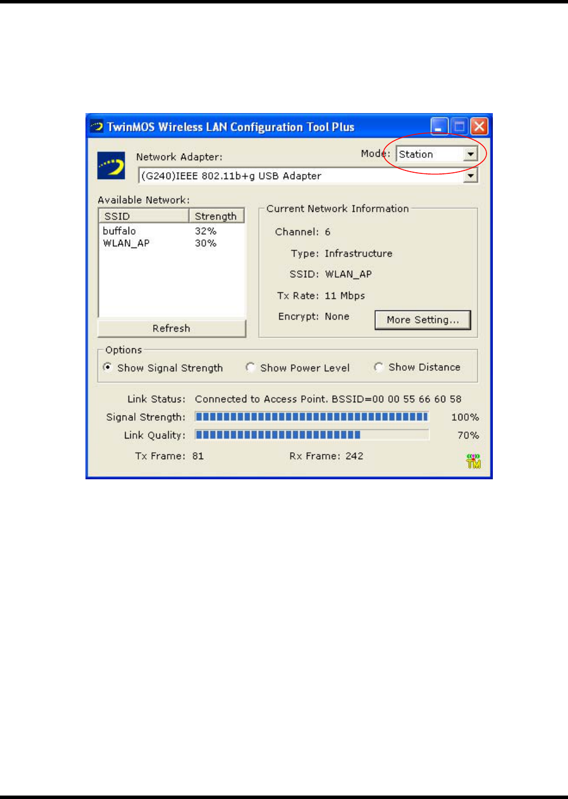Viewport: 568px width, 799px height.
Task: Click the Signal Strength progress bar
Action: click(x=312, y=417)
